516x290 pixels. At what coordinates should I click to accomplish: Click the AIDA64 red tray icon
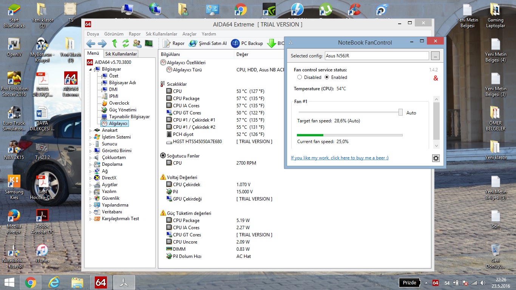pyautogui.click(x=435, y=283)
